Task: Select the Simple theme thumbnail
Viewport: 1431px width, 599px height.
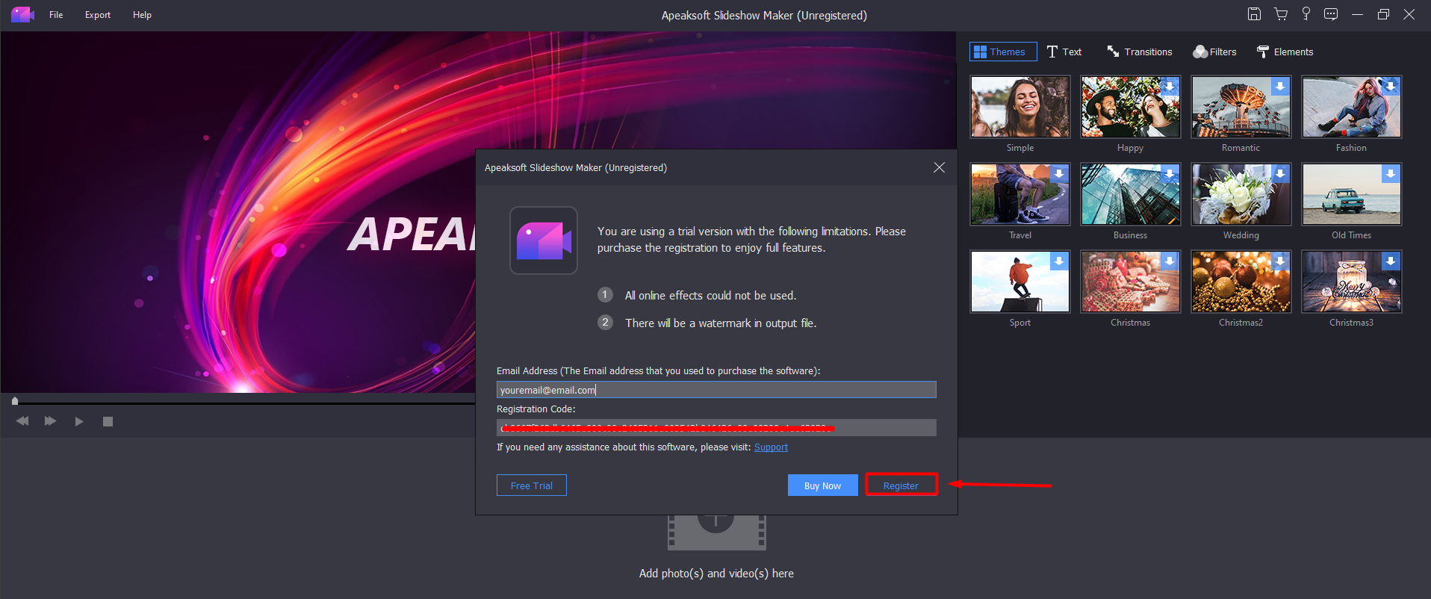Action: tap(1019, 107)
